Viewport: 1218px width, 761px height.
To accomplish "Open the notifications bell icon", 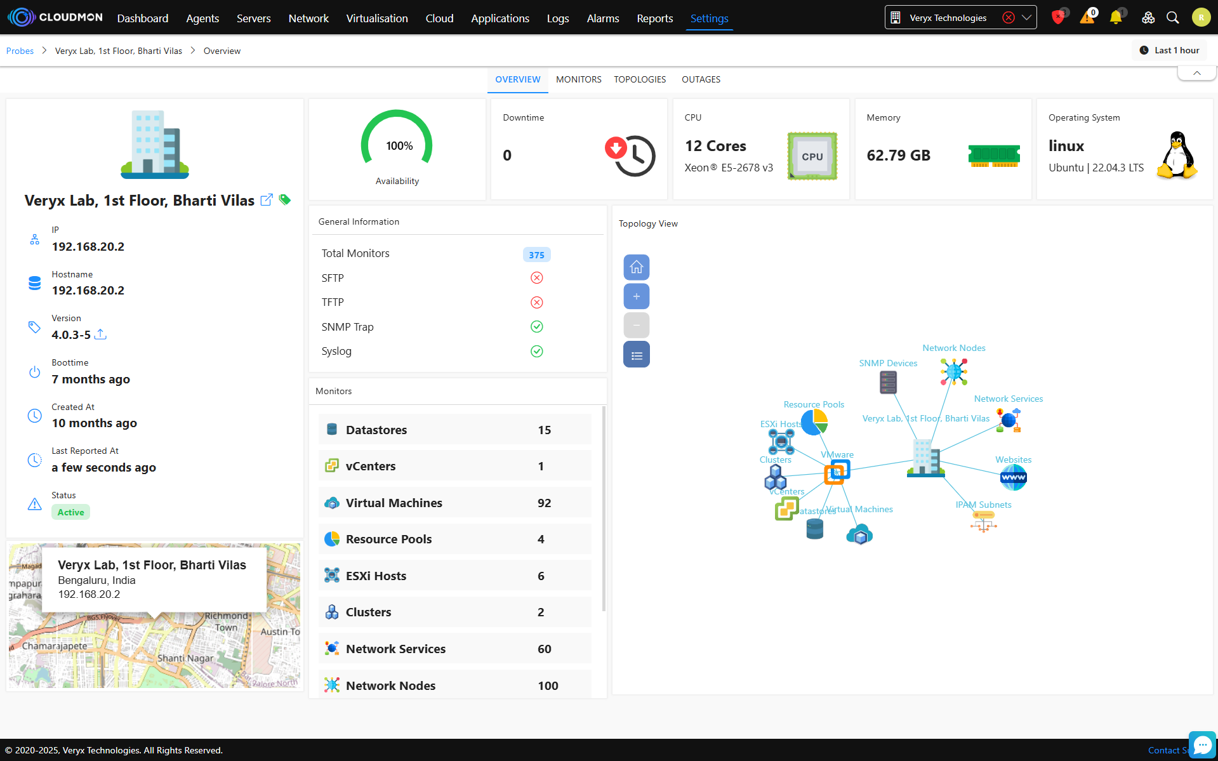I will click(1115, 18).
